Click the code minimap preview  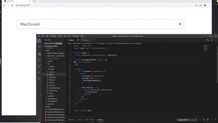206,48
